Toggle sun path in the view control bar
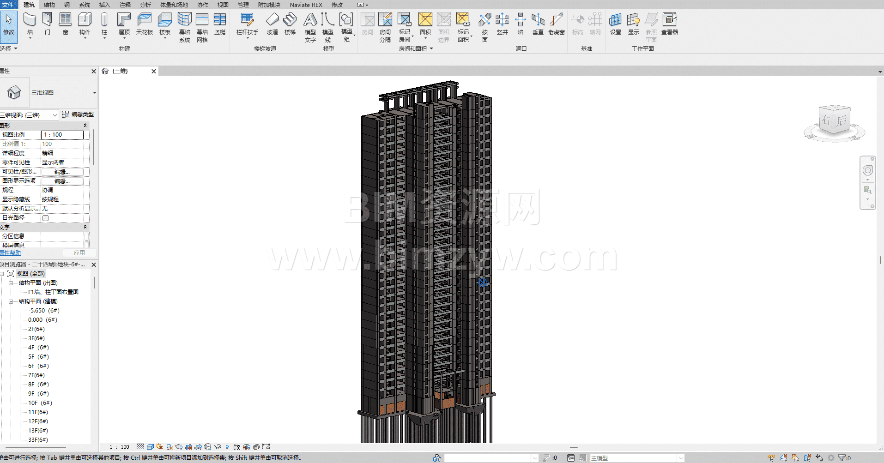The height and width of the screenshot is (463, 884). click(x=159, y=447)
